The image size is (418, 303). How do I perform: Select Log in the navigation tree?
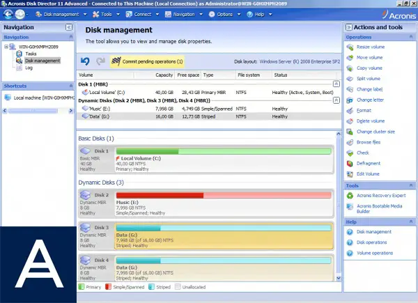[x=29, y=68]
